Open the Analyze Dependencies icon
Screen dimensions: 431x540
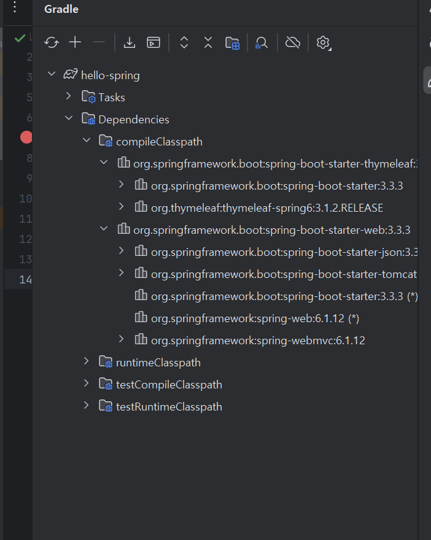pos(262,43)
